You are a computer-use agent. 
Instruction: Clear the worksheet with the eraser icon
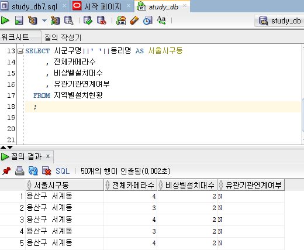point(134,20)
